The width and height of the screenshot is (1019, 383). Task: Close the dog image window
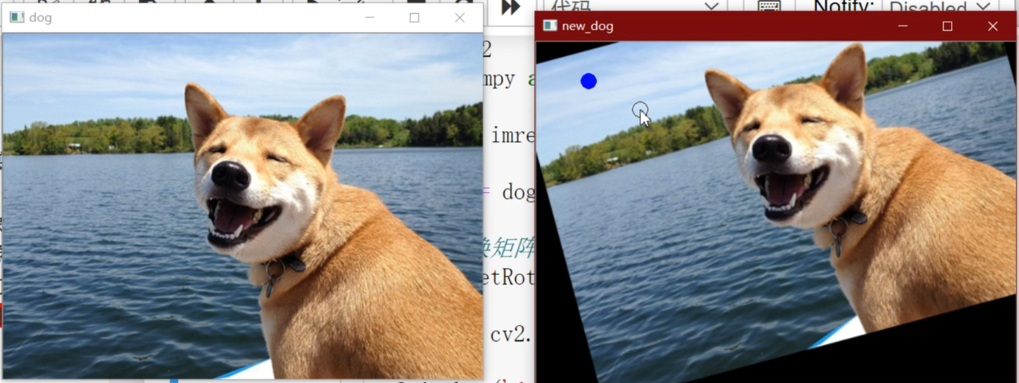pos(460,17)
